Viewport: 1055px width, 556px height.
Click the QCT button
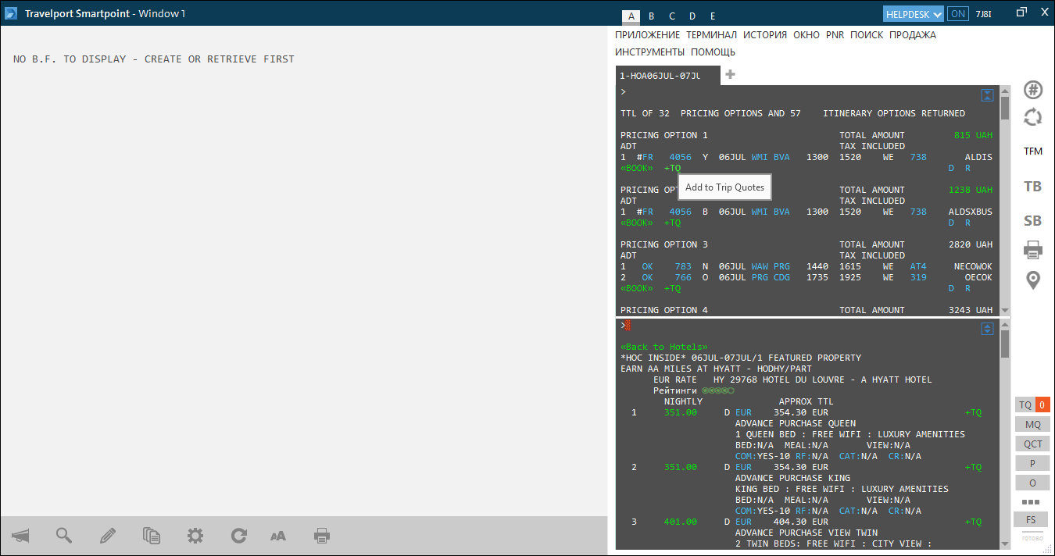click(1032, 444)
